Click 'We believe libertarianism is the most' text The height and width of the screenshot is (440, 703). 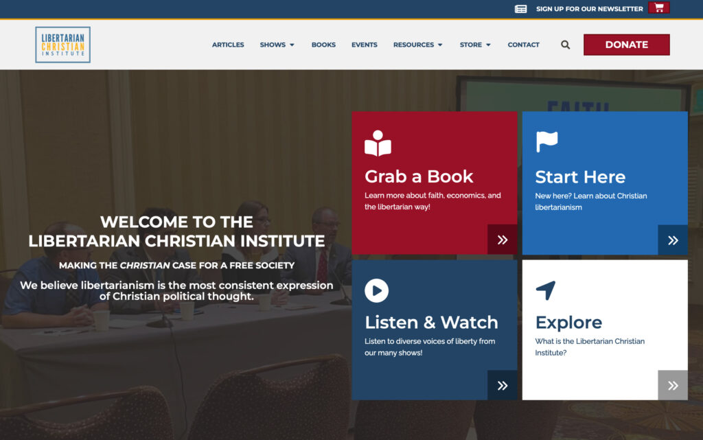click(x=176, y=291)
